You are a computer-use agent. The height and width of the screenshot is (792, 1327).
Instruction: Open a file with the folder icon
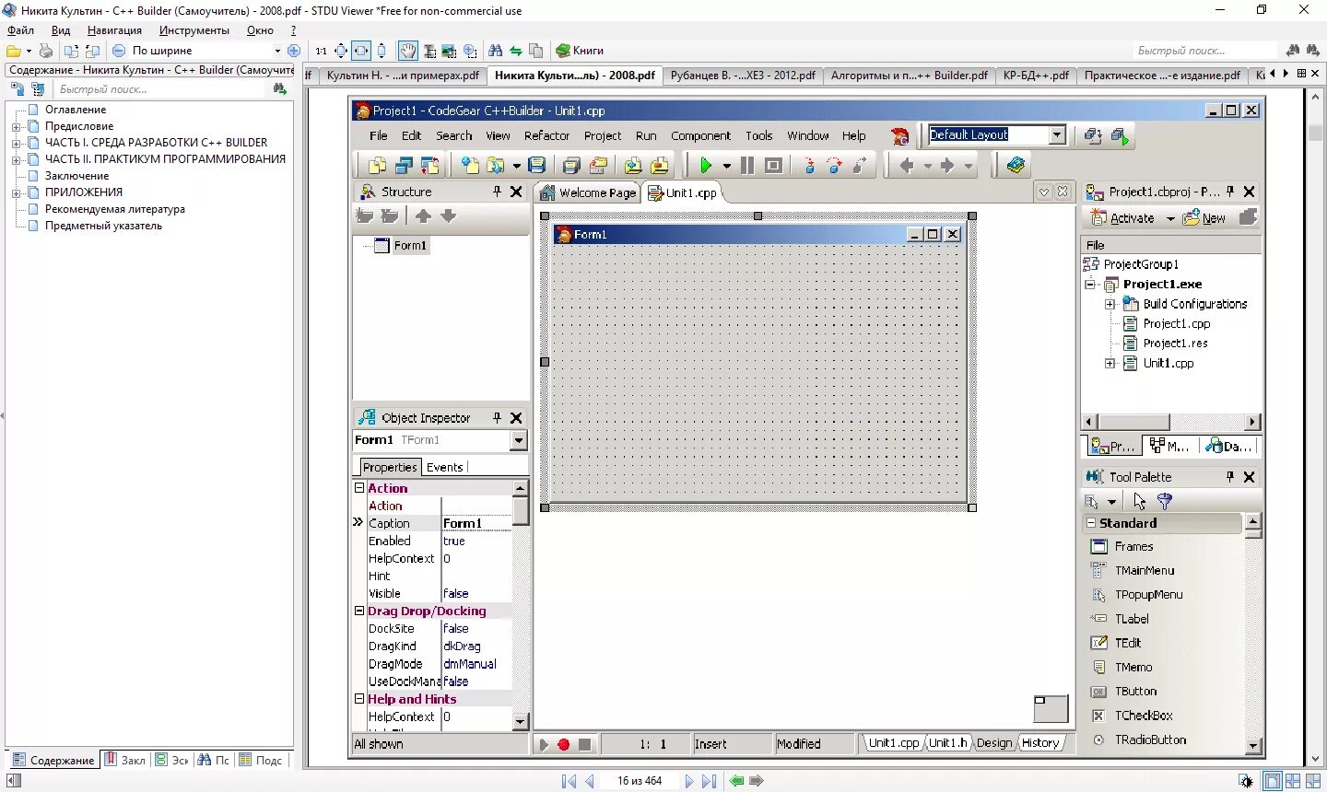tap(14, 51)
